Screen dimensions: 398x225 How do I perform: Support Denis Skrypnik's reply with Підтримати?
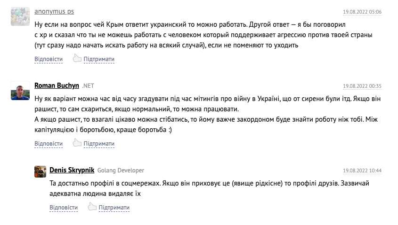pos(114,207)
